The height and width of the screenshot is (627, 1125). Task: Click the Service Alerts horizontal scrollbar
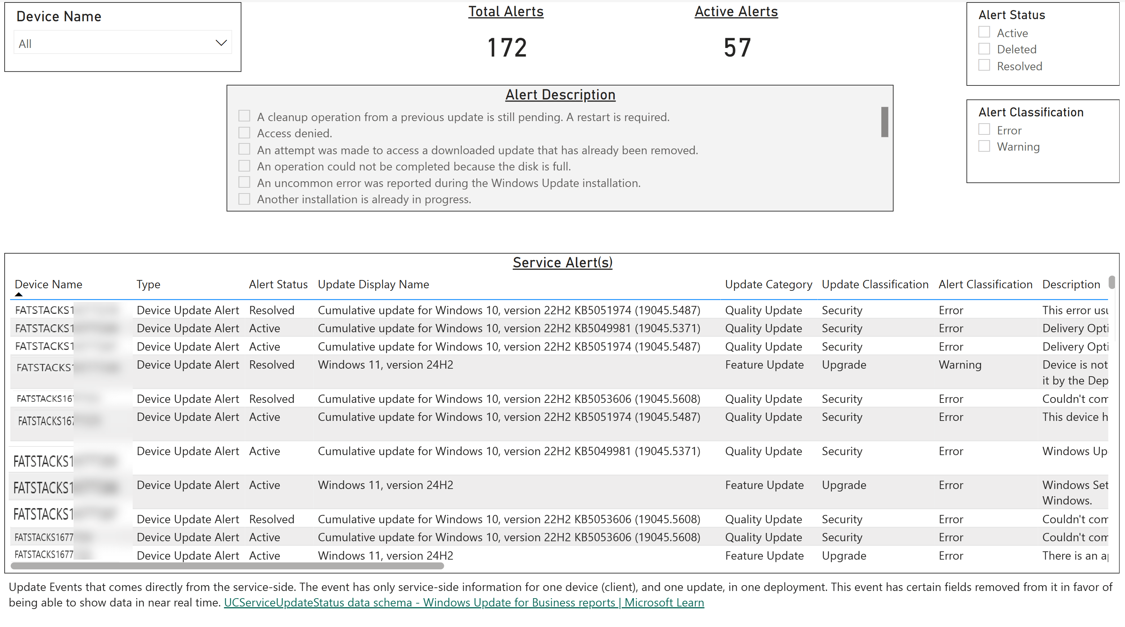click(227, 566)
